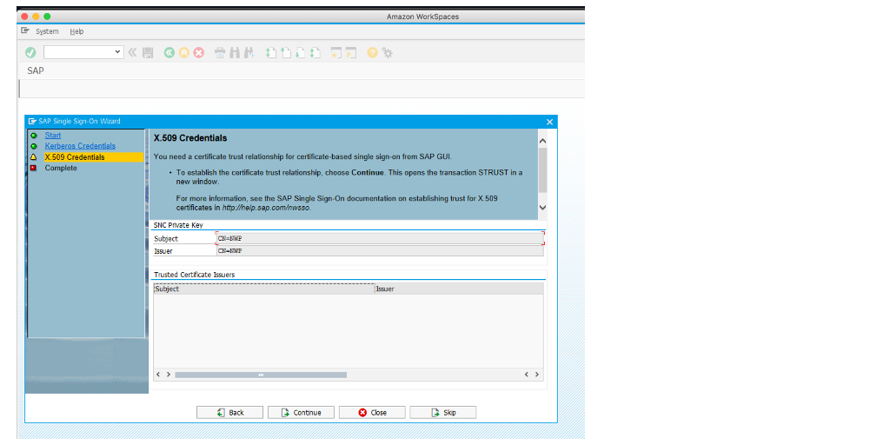Click the yellow Exit toolbar icon
The width and height of the screenshot is (890, 445).
click(184, 53)
